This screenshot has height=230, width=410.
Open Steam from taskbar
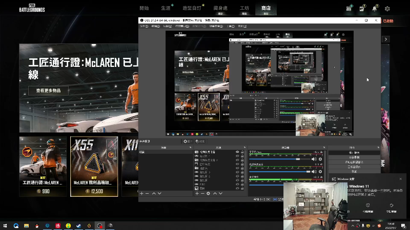point(78,226)
